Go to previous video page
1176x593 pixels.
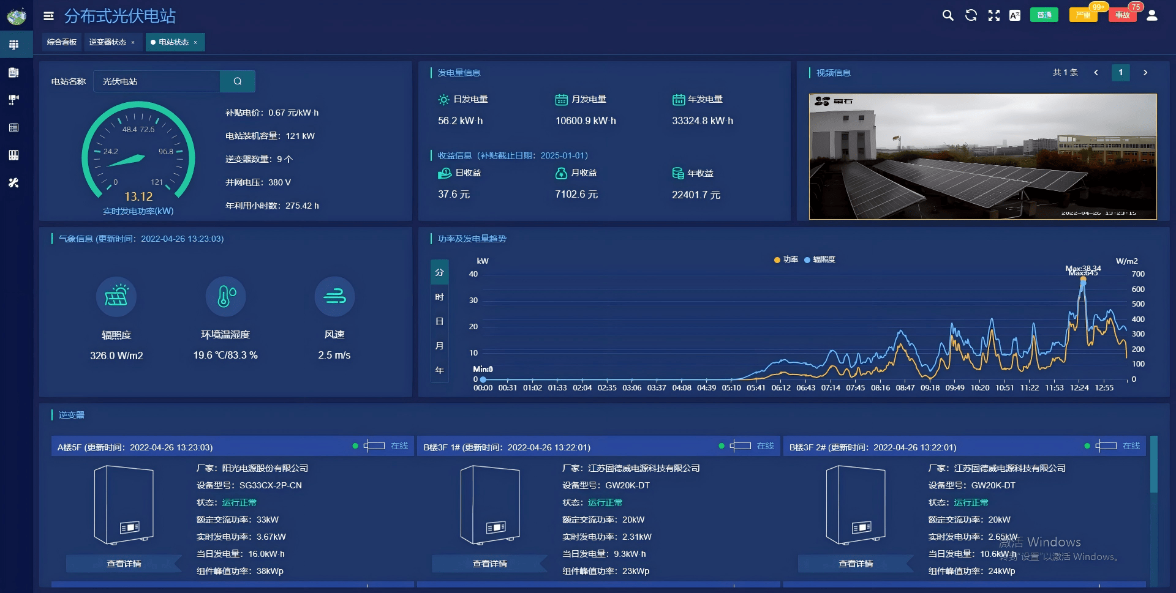1096,72
